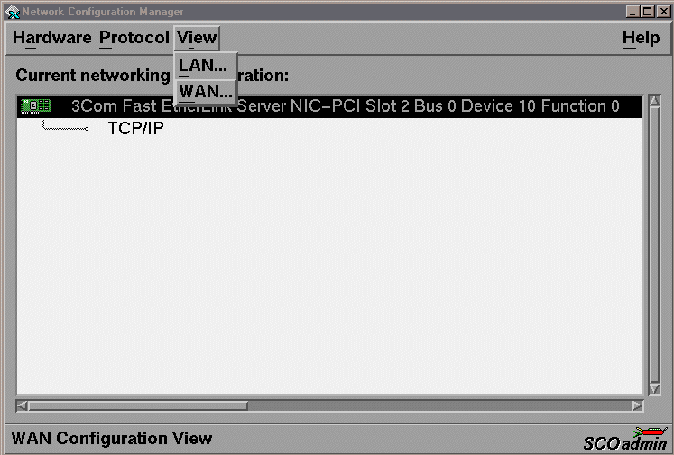
Task: Choose WAN... from the View menu
Action: click(206, 91)
